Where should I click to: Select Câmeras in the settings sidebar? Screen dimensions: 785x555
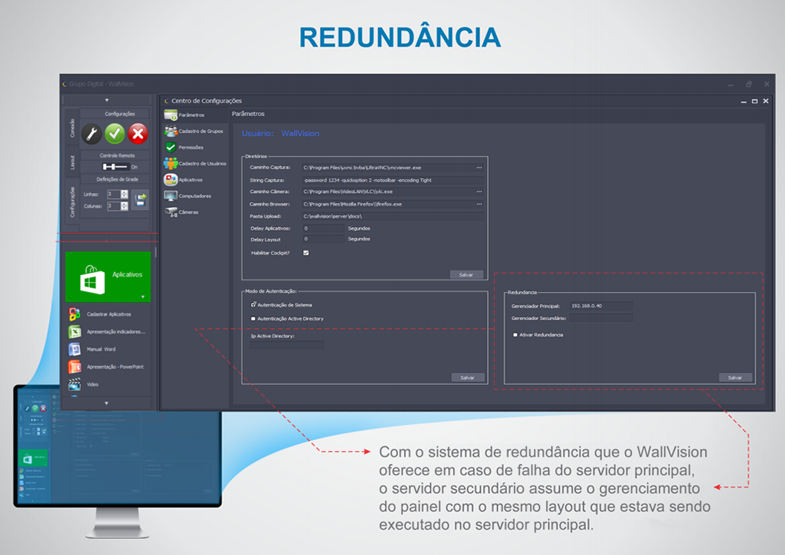pyautogui.click(x=188, y=212)
